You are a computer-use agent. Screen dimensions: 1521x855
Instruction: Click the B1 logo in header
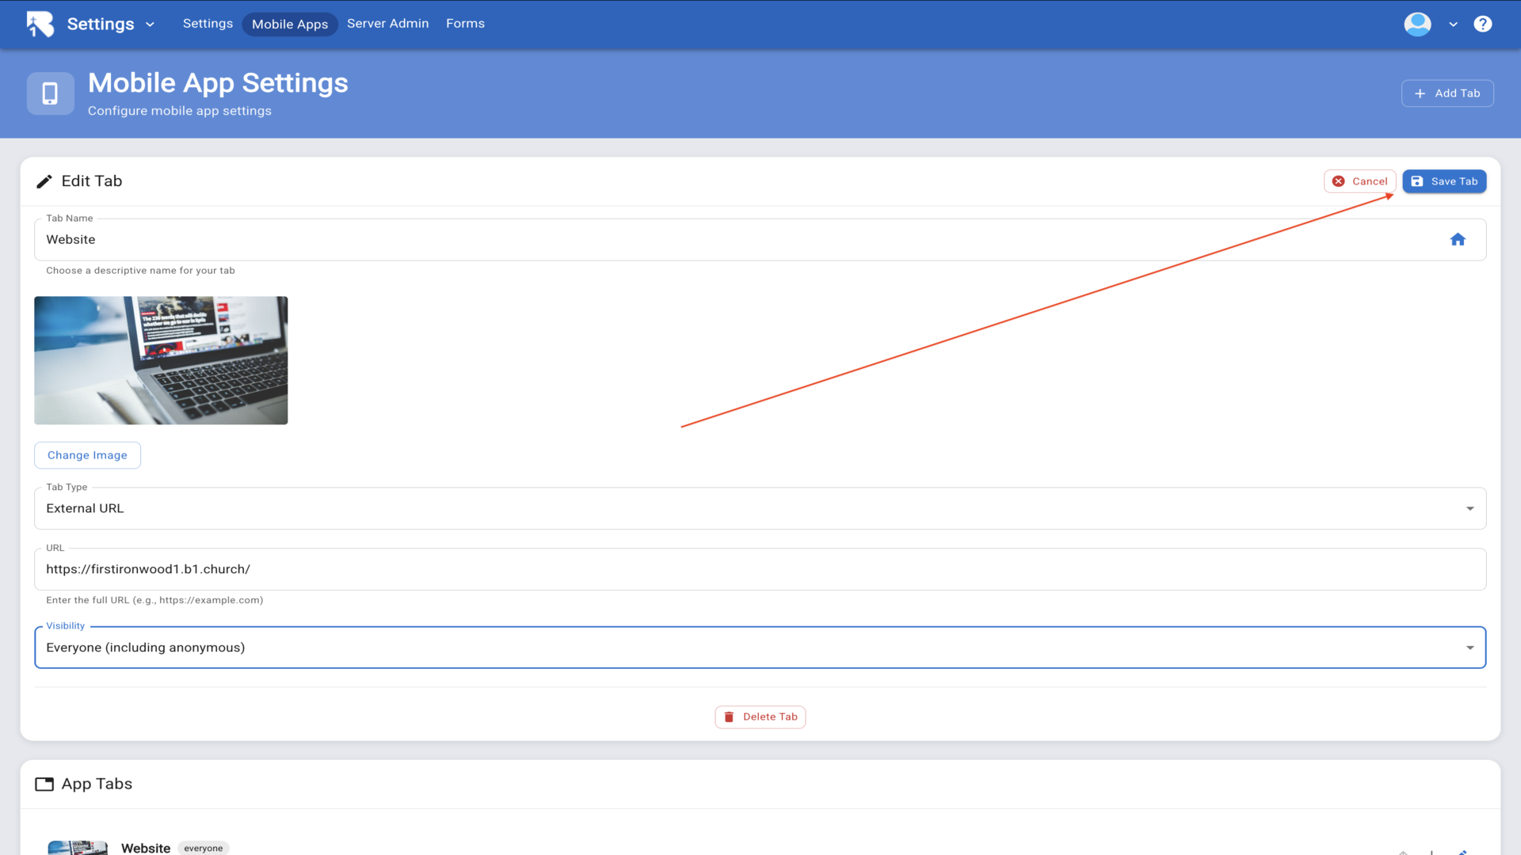(40, 24)
